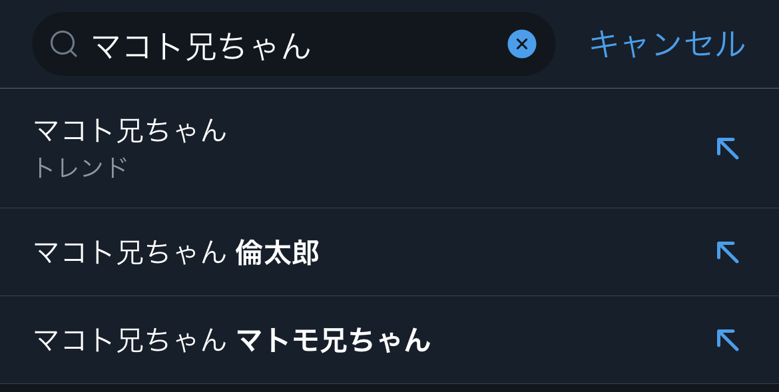Screen dimensions: 779x392
Task: Tap the arrow icon on the トレンド suggestion row
Action: click(727, 148)
